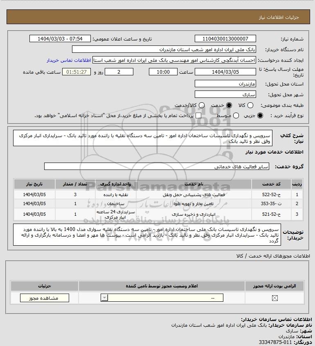
Task: Open the اعلام وضعیت مجوز dropdown
Action: [162, 298]
